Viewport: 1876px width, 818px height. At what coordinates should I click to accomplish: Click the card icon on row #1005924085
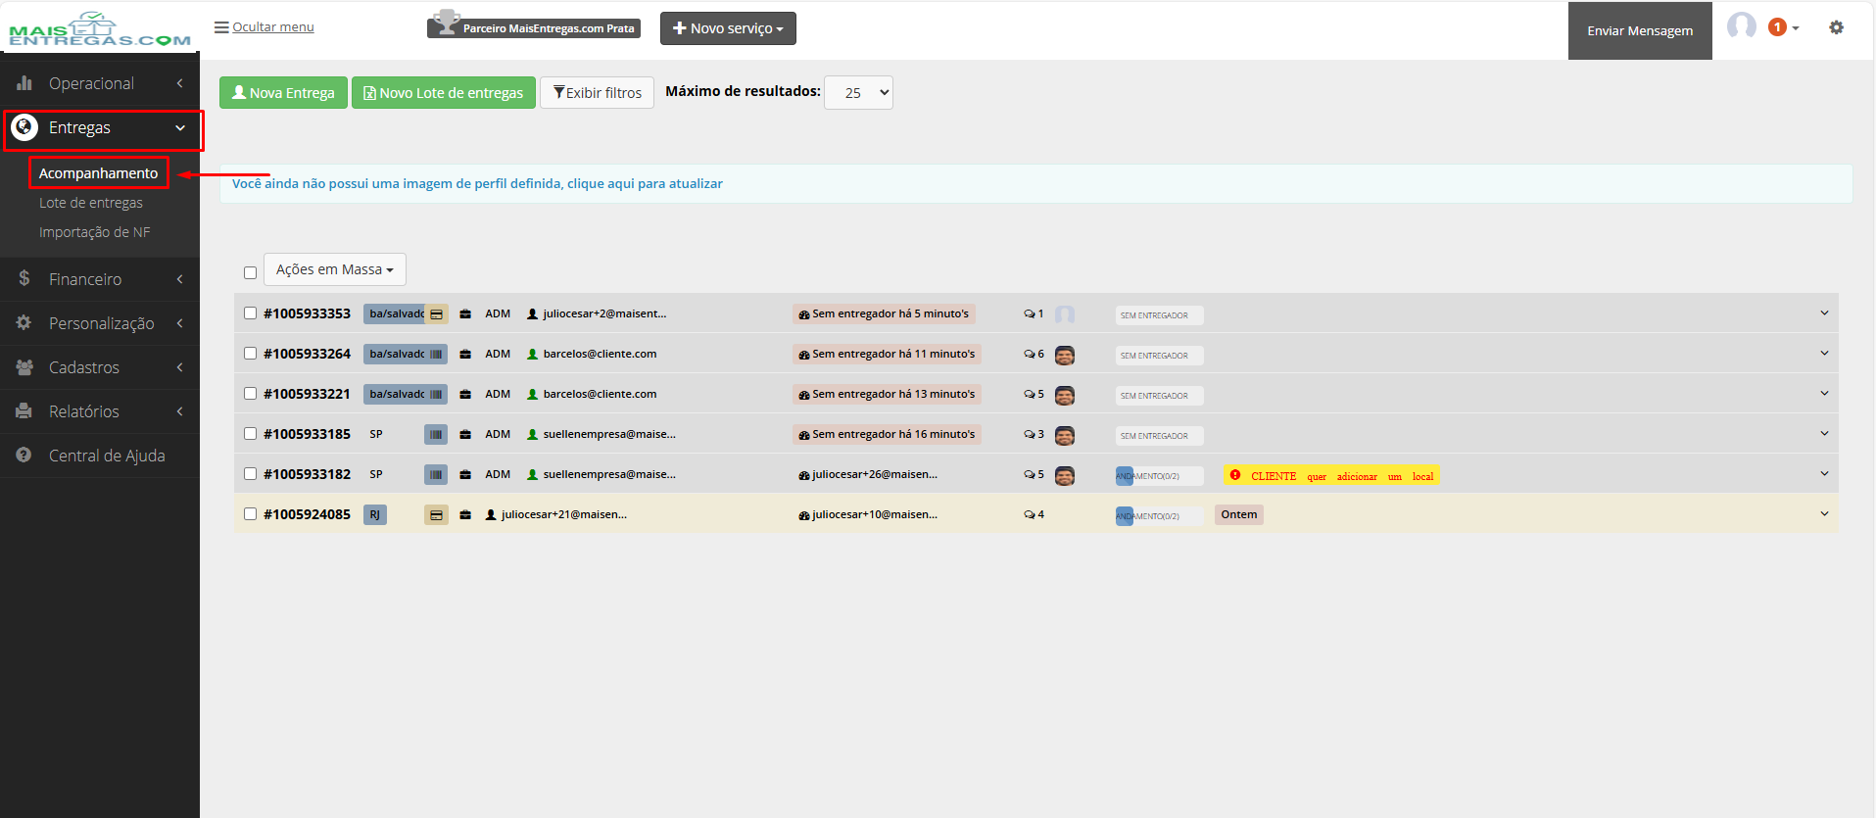(436, 514)
